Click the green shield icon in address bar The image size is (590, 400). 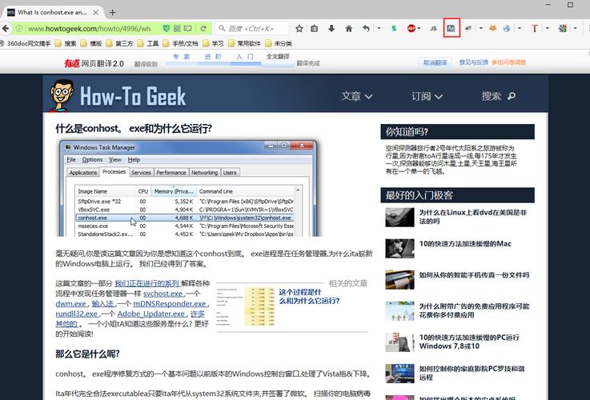pos(167,28)
